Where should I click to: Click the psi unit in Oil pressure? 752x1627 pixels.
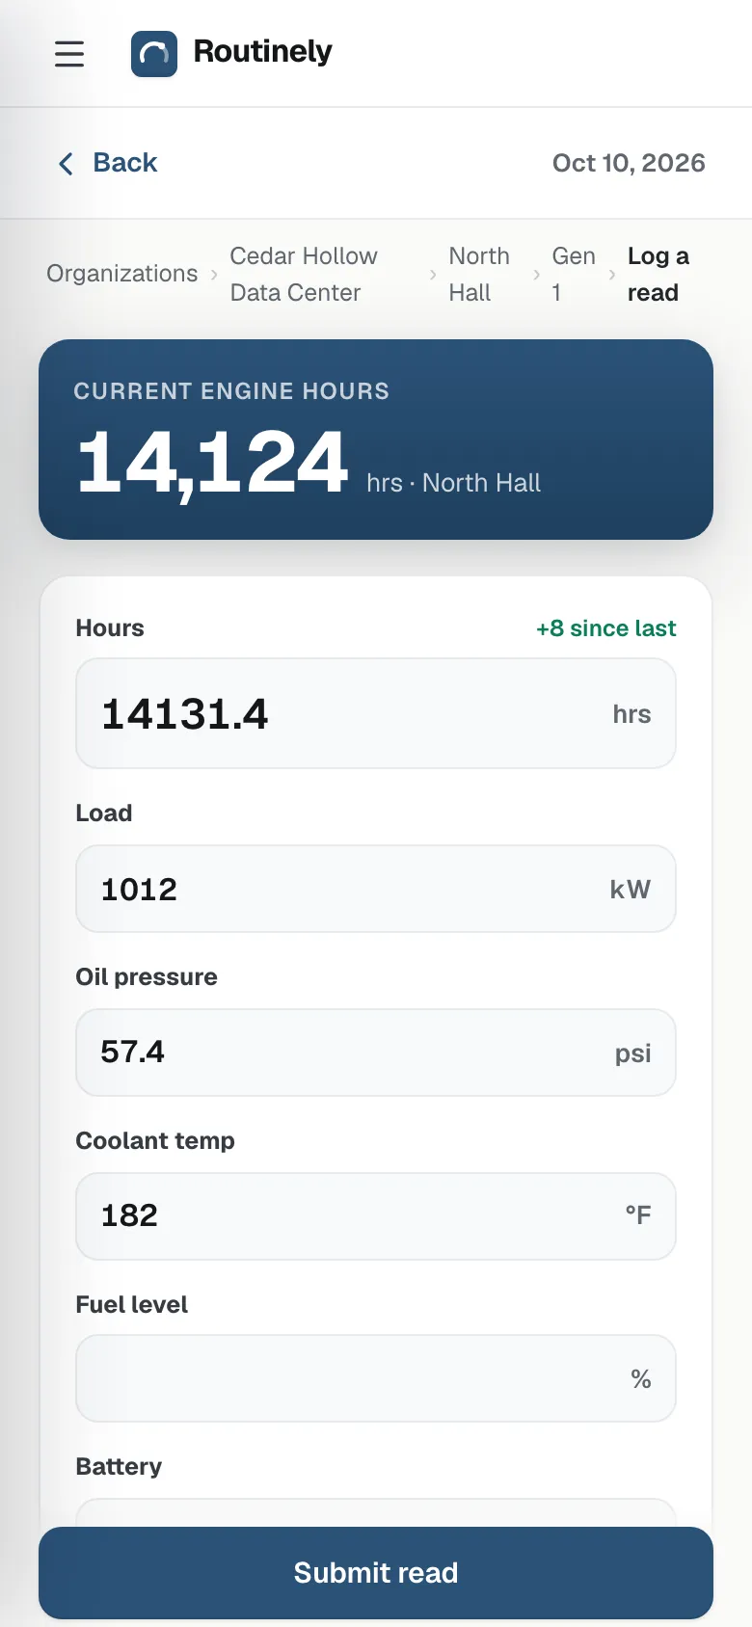pos(633,1054)
